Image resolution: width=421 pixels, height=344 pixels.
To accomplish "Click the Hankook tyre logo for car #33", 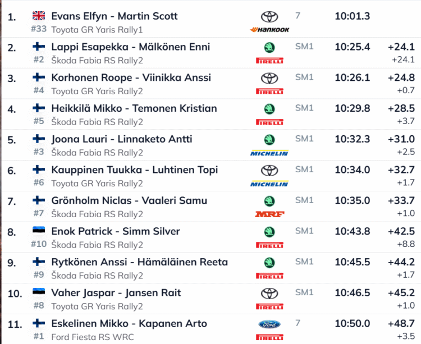I will 270,29.
